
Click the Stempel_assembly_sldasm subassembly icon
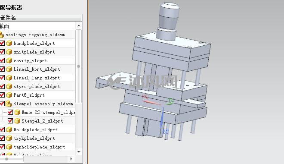tap(9, 104)
